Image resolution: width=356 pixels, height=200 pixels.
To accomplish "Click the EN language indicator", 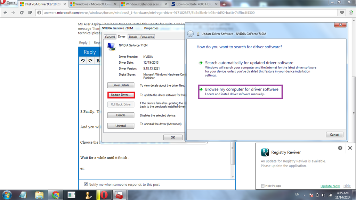I will (x=297, y=194).
